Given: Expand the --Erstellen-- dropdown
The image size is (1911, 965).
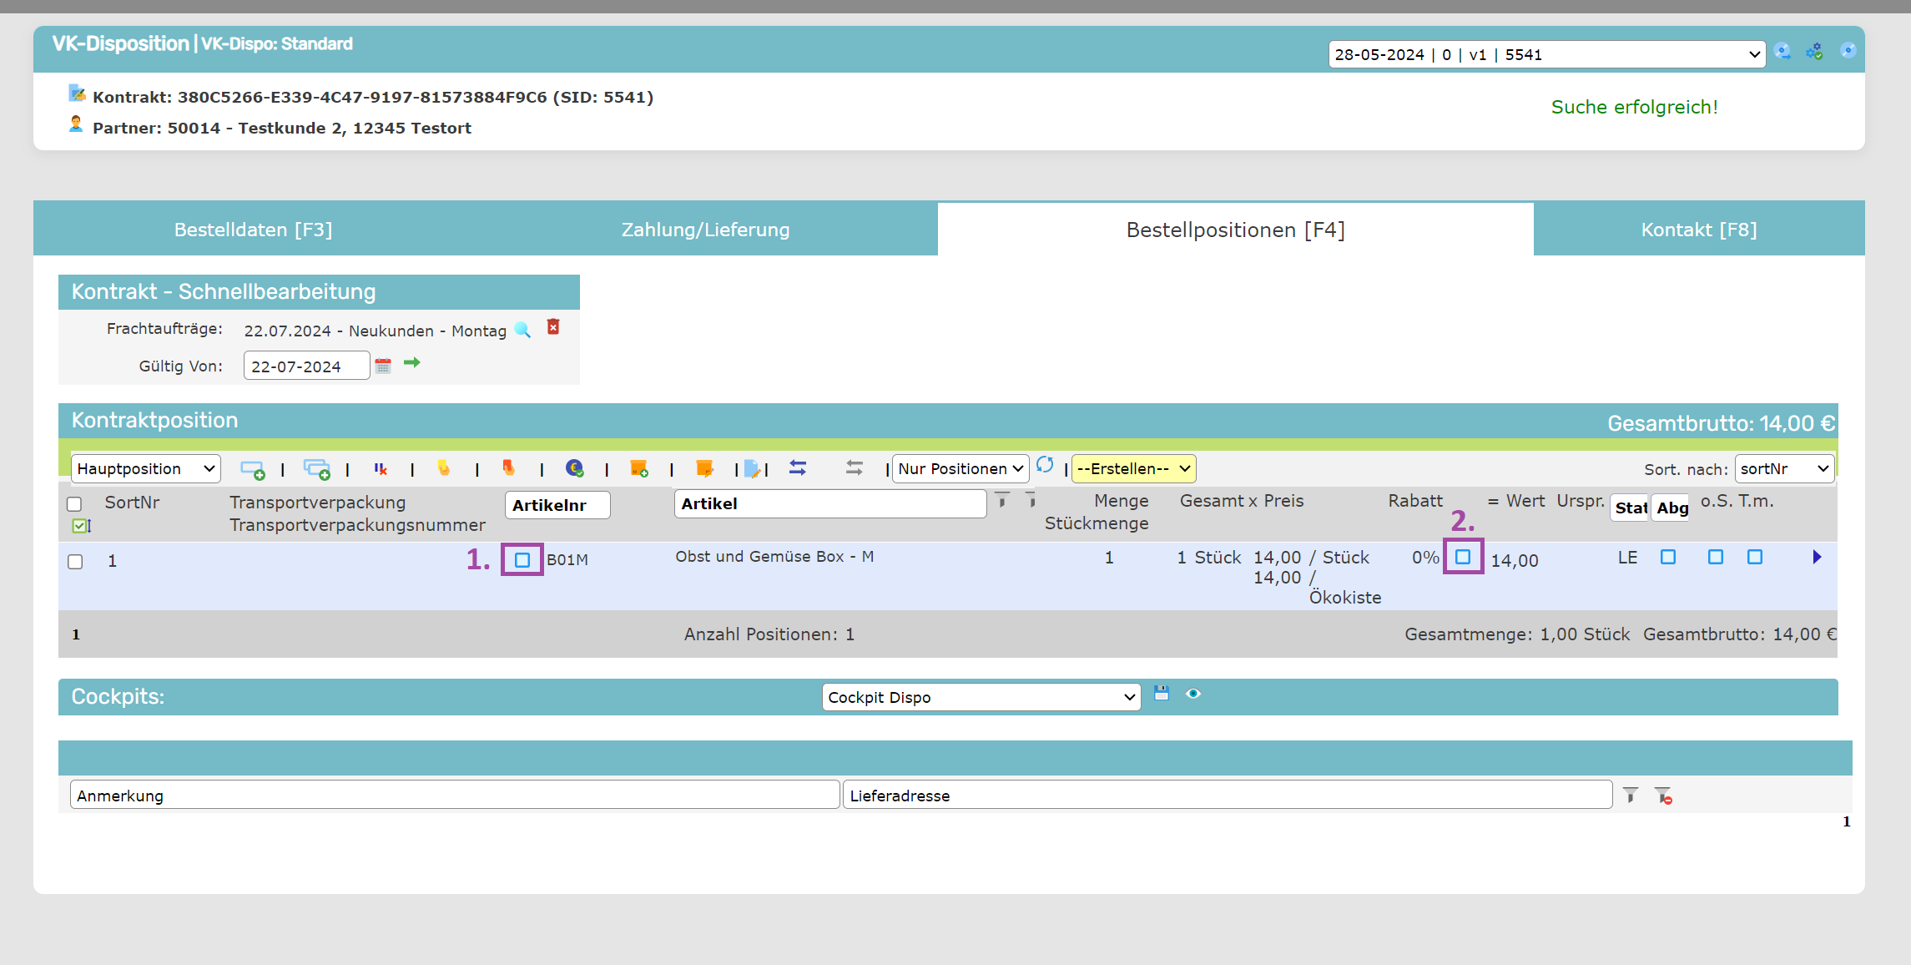Looking at the screenshot, I should coord(1132,469).
